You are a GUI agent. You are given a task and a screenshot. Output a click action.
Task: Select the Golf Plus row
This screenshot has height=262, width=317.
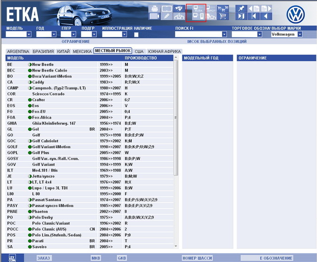pyautogui.click(x=89, y=152)
